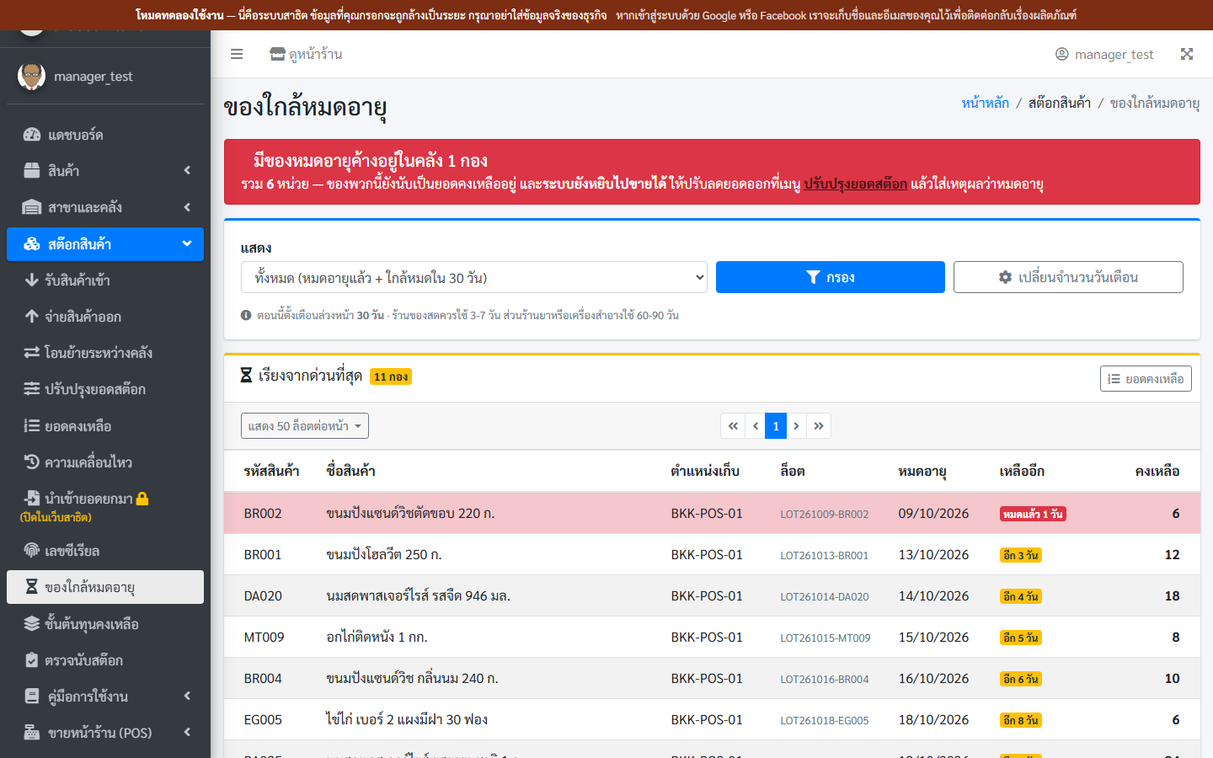Select page 1 in the pagination

click(x=776, y=426)
